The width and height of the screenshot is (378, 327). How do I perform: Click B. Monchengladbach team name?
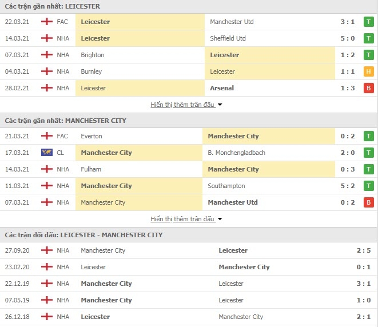[x=237, y=153]
